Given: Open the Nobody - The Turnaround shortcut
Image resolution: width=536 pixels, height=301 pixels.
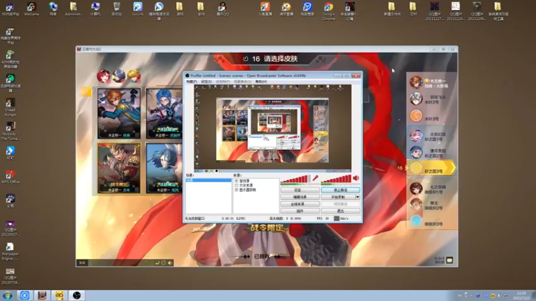Looking at the screenshot, I should 10,131.
